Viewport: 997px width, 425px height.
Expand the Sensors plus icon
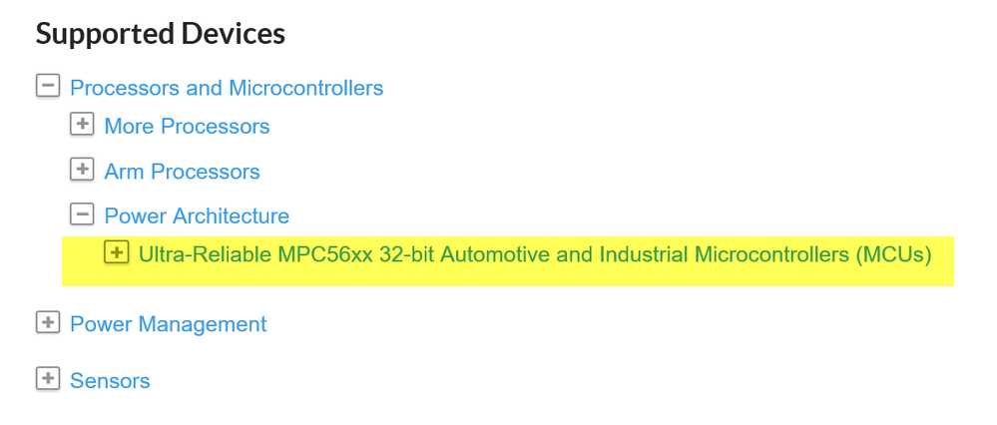(x=47, y=379)
